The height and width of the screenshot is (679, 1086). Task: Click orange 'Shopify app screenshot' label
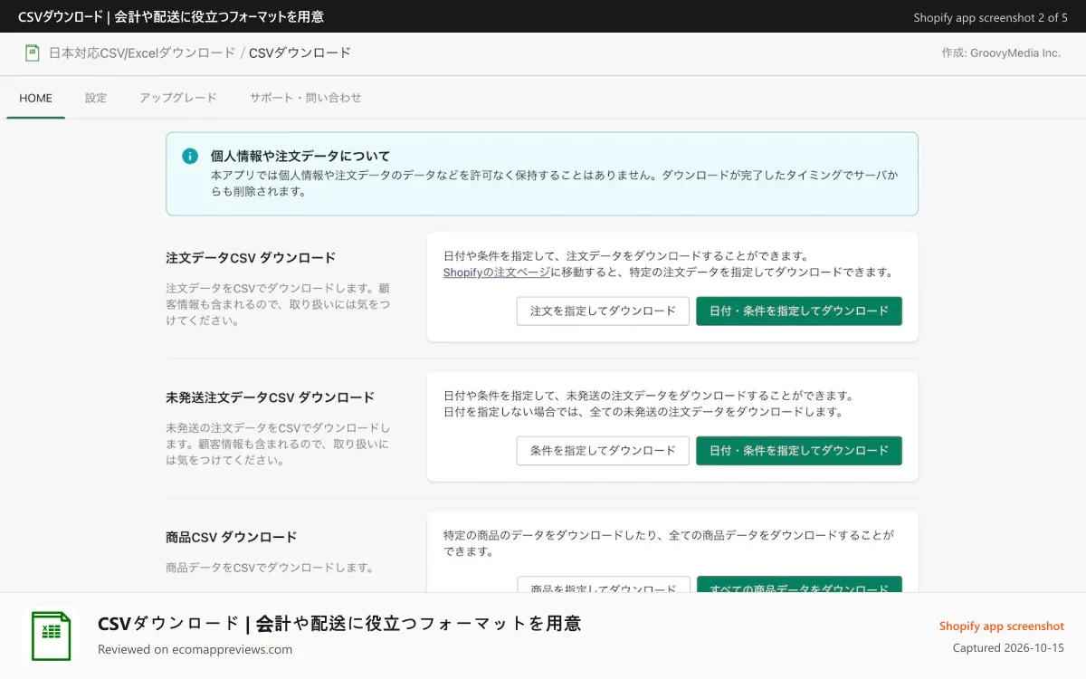coord(1002,626)
